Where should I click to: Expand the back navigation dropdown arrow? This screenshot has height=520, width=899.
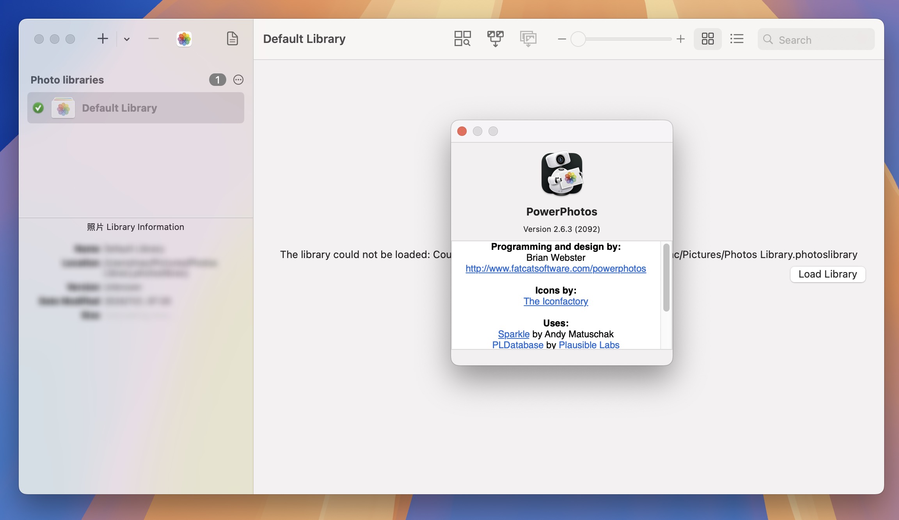[x=126, y=38]
